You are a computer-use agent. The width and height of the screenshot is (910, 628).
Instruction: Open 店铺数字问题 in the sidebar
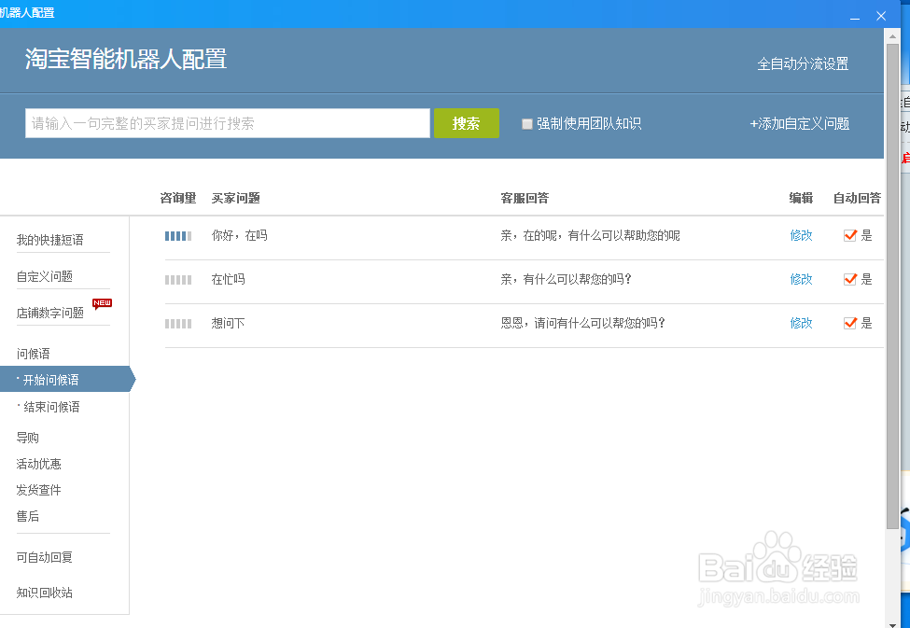(49, 313)
